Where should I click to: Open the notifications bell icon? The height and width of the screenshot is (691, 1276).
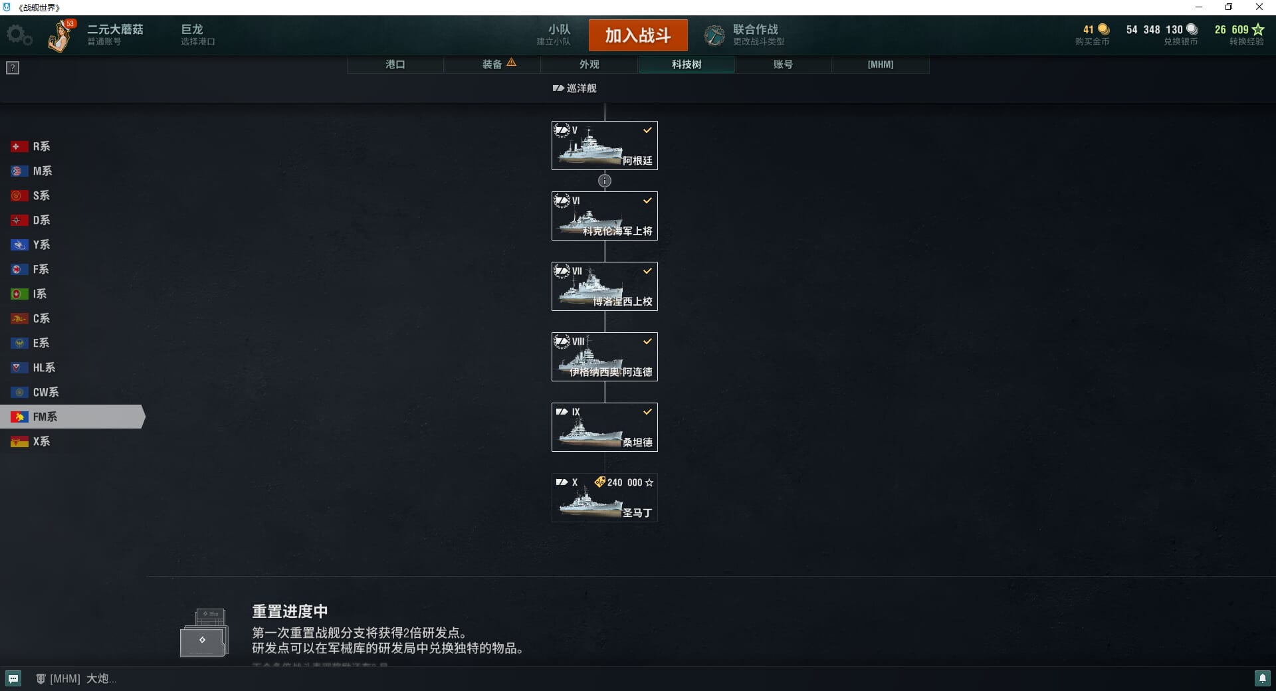1262,678
